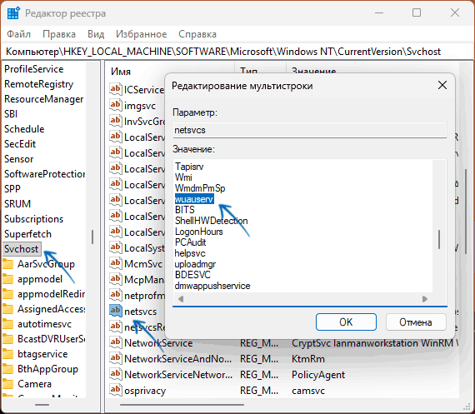Viewport: 475px width, 414px height.
Task: Select the ProfileService key in tree
Action: tap(34, 69)
